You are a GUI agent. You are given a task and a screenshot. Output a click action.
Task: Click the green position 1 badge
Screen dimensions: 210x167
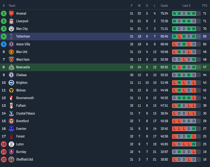click(x=4, y=13)
